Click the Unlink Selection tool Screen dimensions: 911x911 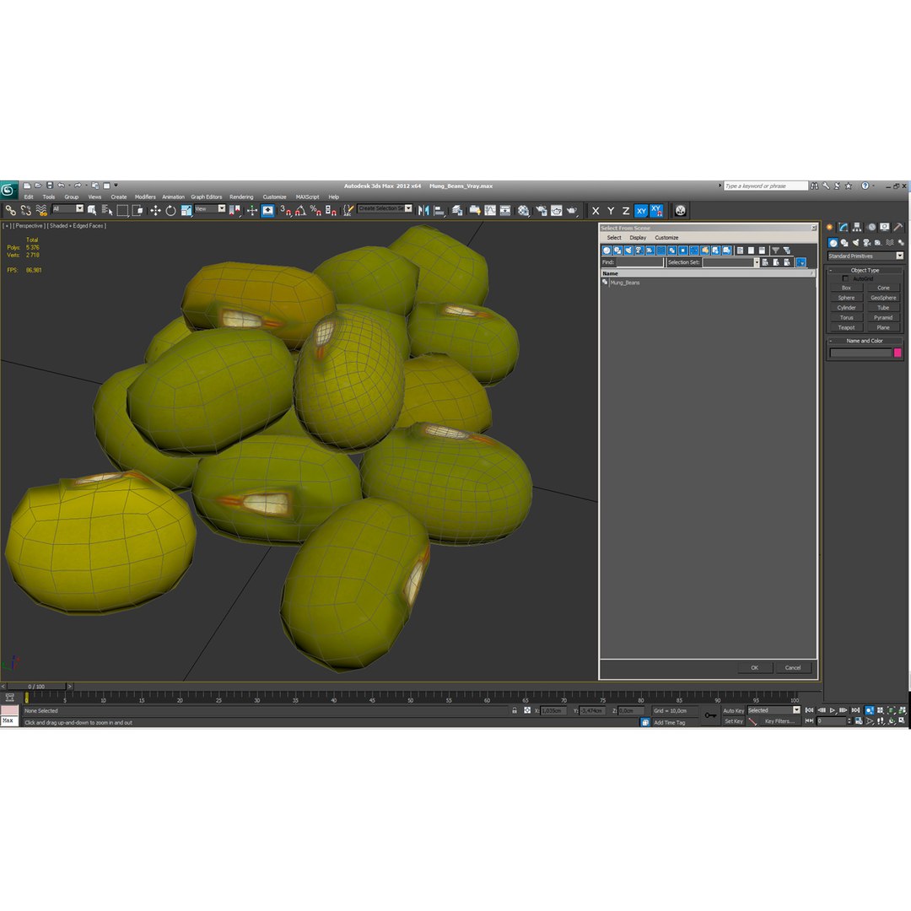tap(25, 210)
